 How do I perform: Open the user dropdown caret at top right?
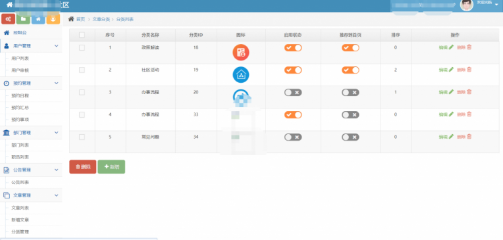(x=496, y=5)
